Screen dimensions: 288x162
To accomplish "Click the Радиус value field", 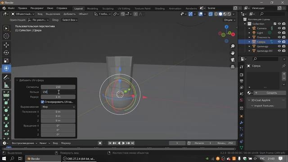I will [x=58, y=97].
